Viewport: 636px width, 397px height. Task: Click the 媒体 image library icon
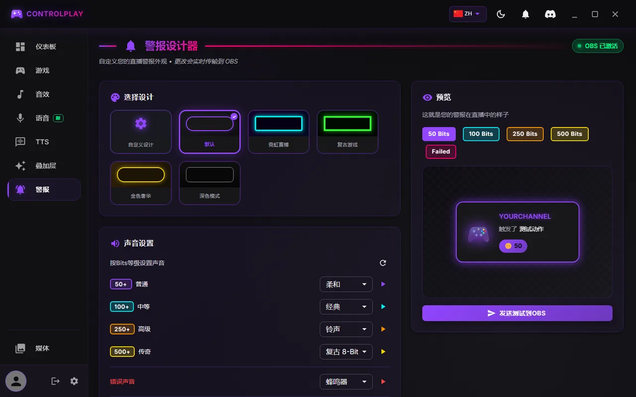[20, 348]
